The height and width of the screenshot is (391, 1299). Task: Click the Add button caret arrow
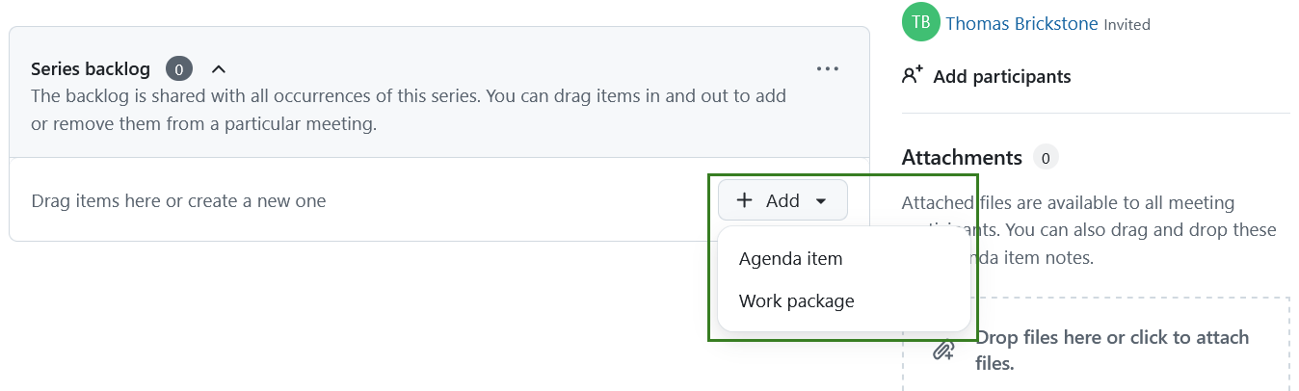(x=821, y=201)
